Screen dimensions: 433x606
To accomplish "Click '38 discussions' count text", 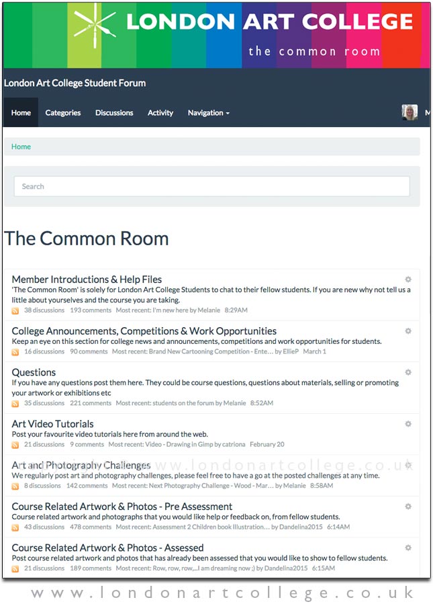I will click(x=44, y=310).
